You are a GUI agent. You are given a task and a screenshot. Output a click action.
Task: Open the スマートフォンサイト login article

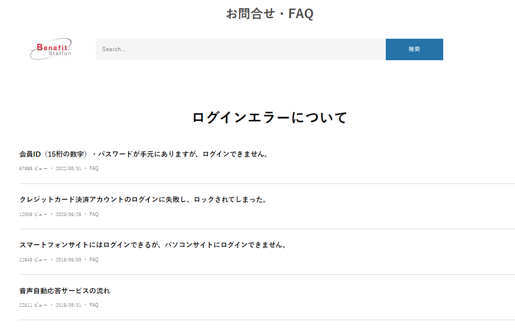coord(153,245)
